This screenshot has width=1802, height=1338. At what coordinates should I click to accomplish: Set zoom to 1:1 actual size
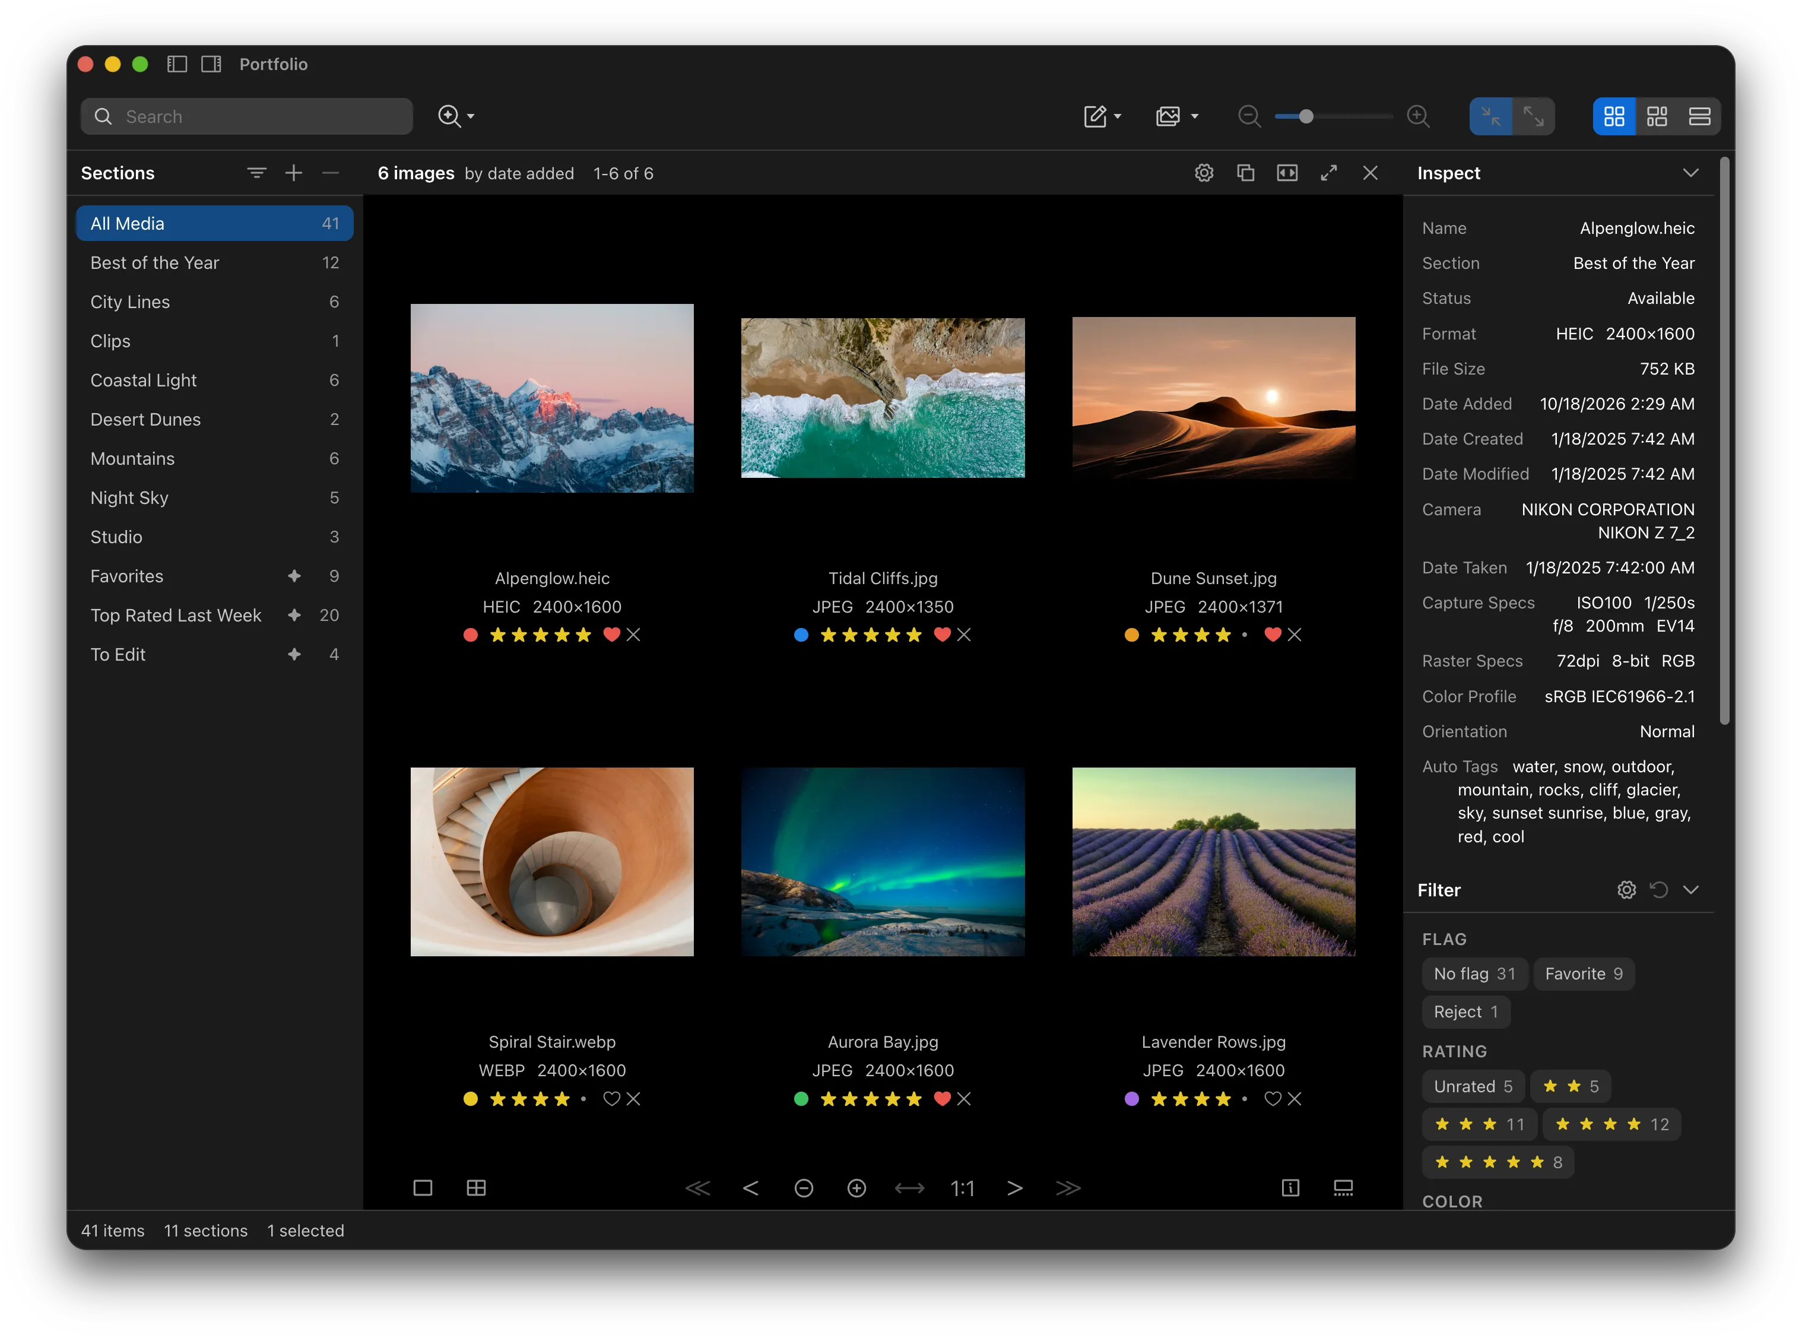tap(962, 1187)
